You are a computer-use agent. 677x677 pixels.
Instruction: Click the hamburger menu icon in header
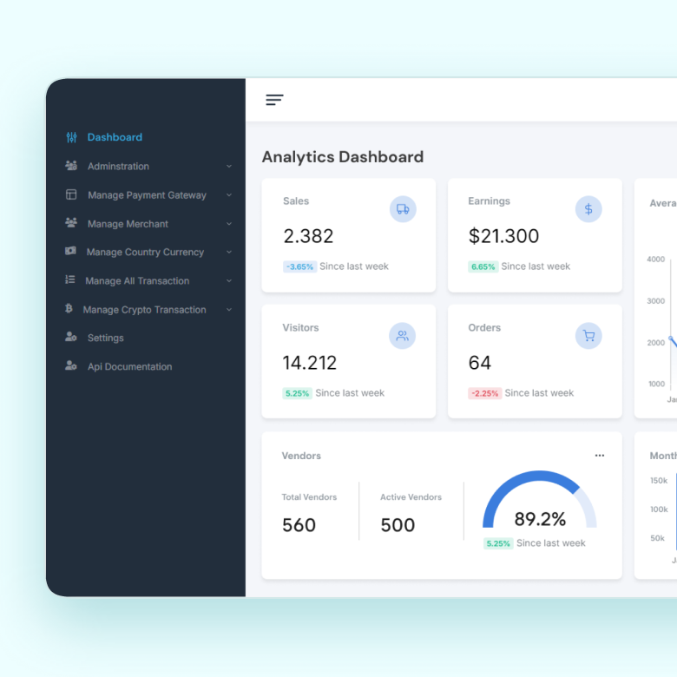[274, 100]
